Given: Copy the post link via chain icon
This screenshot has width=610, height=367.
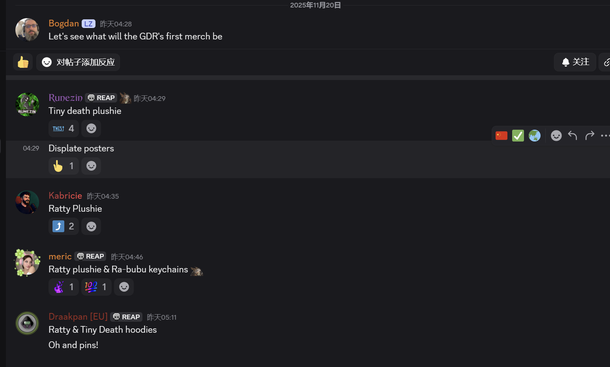Looking at the screenshot, I should tap(606, 62).
